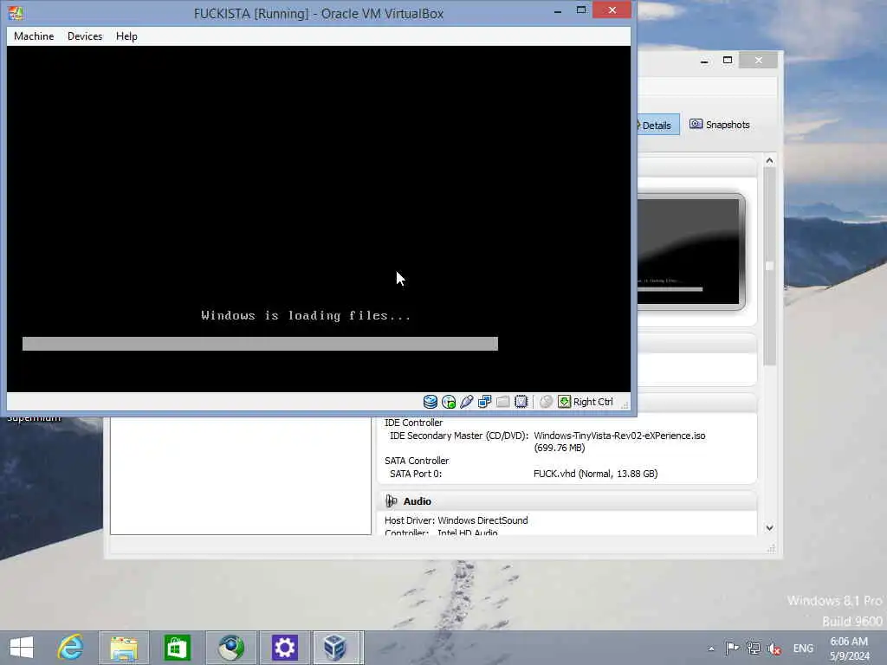The image size is (887, 665).
Task: Click the keyboard capture green arrow icon
Action: click(564, 402)
